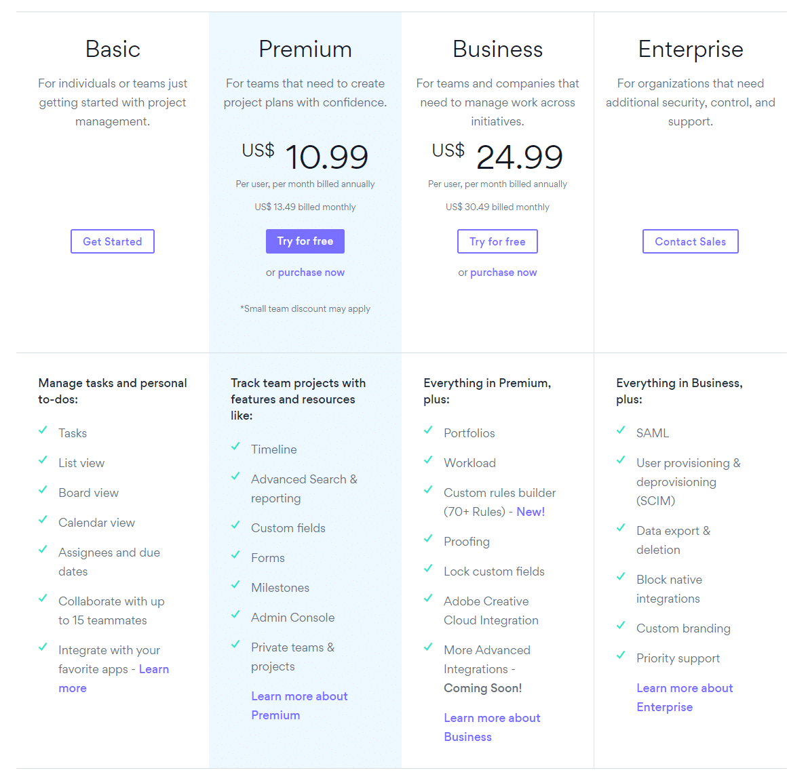Viewport: 808px width, 783px height.
Task: Click the checkmark beside Admin Console
Action: tap(235, 614)
